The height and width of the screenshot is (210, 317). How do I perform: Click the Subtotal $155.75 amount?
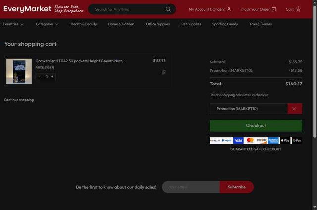[x=295, y=62]
